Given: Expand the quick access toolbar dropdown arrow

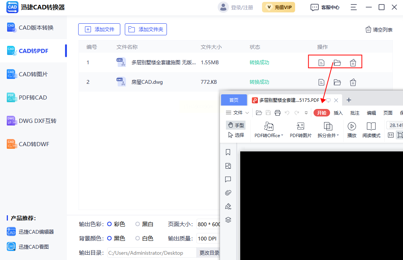Looking at the screenshot, I should pyautogui.click(x=306, y=113).
